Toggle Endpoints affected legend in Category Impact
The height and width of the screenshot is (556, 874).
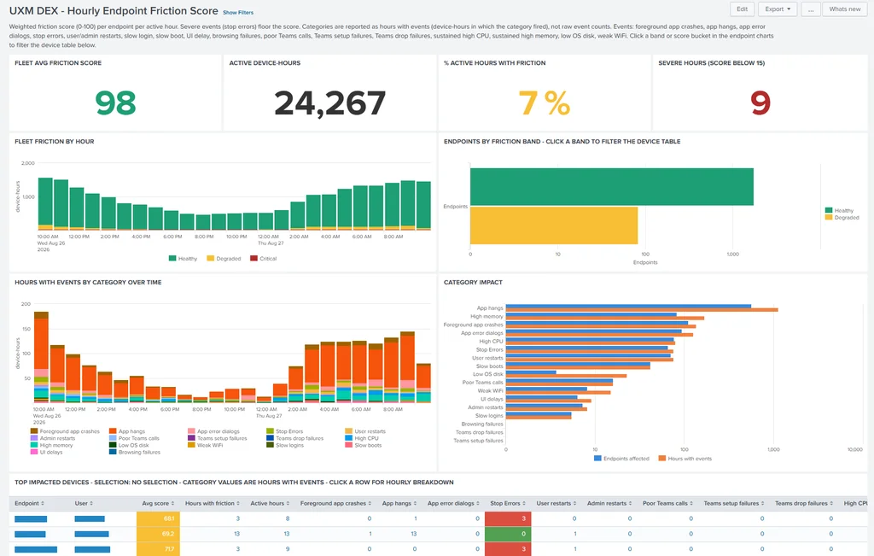coord(621,459)
